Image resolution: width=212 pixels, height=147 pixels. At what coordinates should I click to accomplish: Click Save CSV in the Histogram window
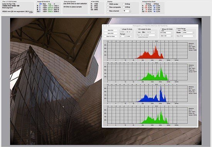pos(111,30)
